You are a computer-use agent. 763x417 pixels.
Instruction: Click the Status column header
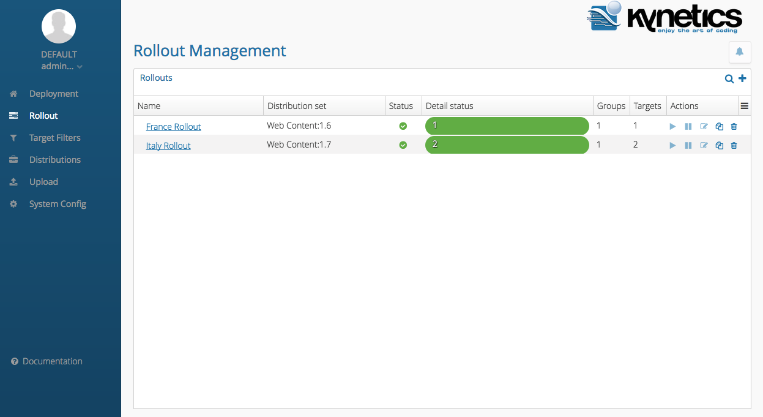(x=403, y=106)
